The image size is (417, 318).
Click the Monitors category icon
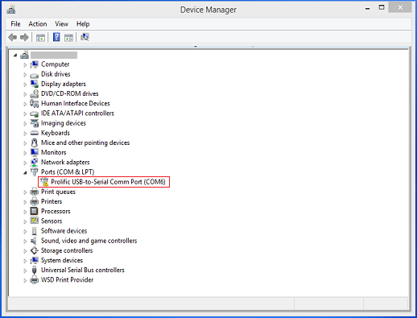tap(34, 152)
